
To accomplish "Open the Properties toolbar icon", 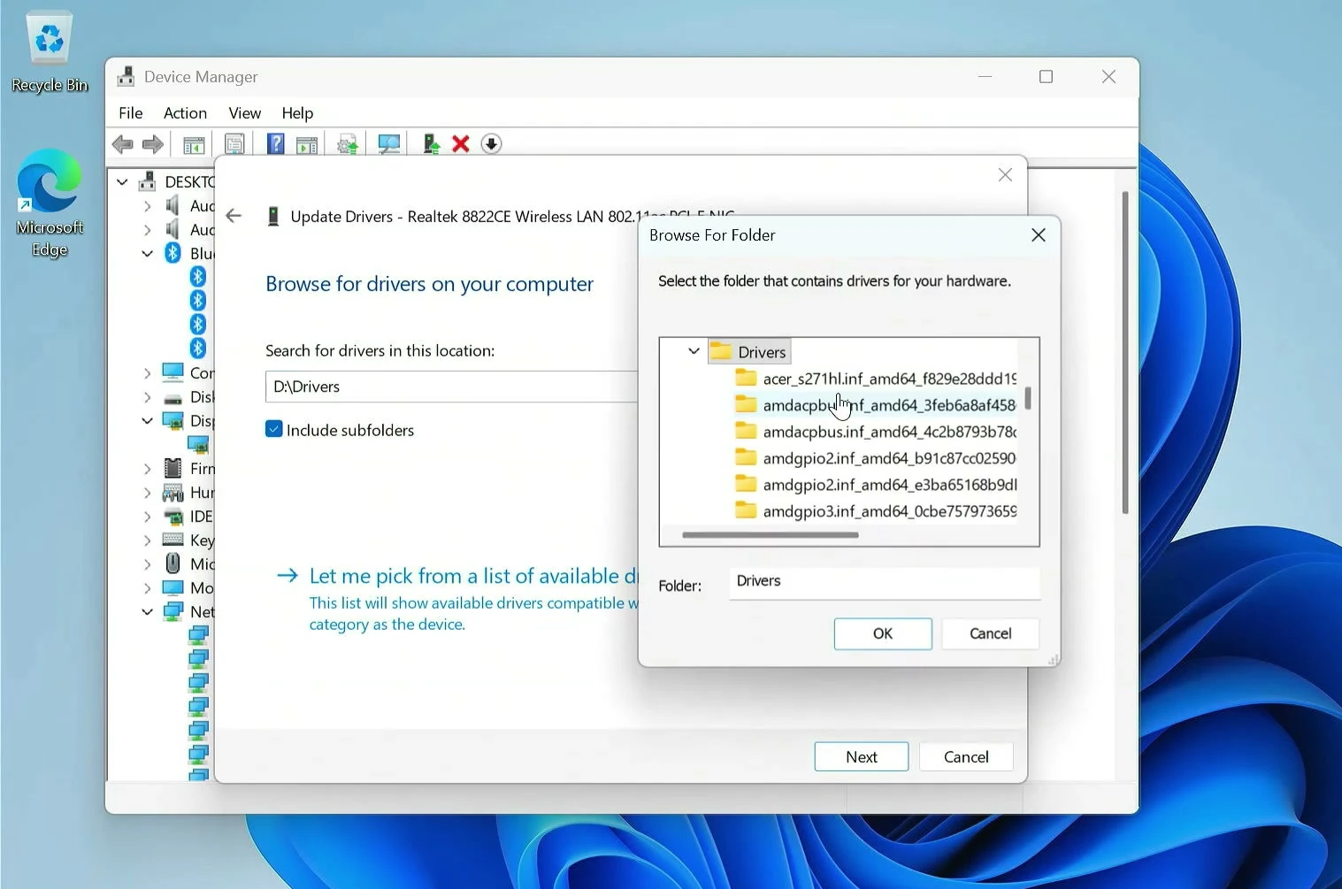I will 234,144.
